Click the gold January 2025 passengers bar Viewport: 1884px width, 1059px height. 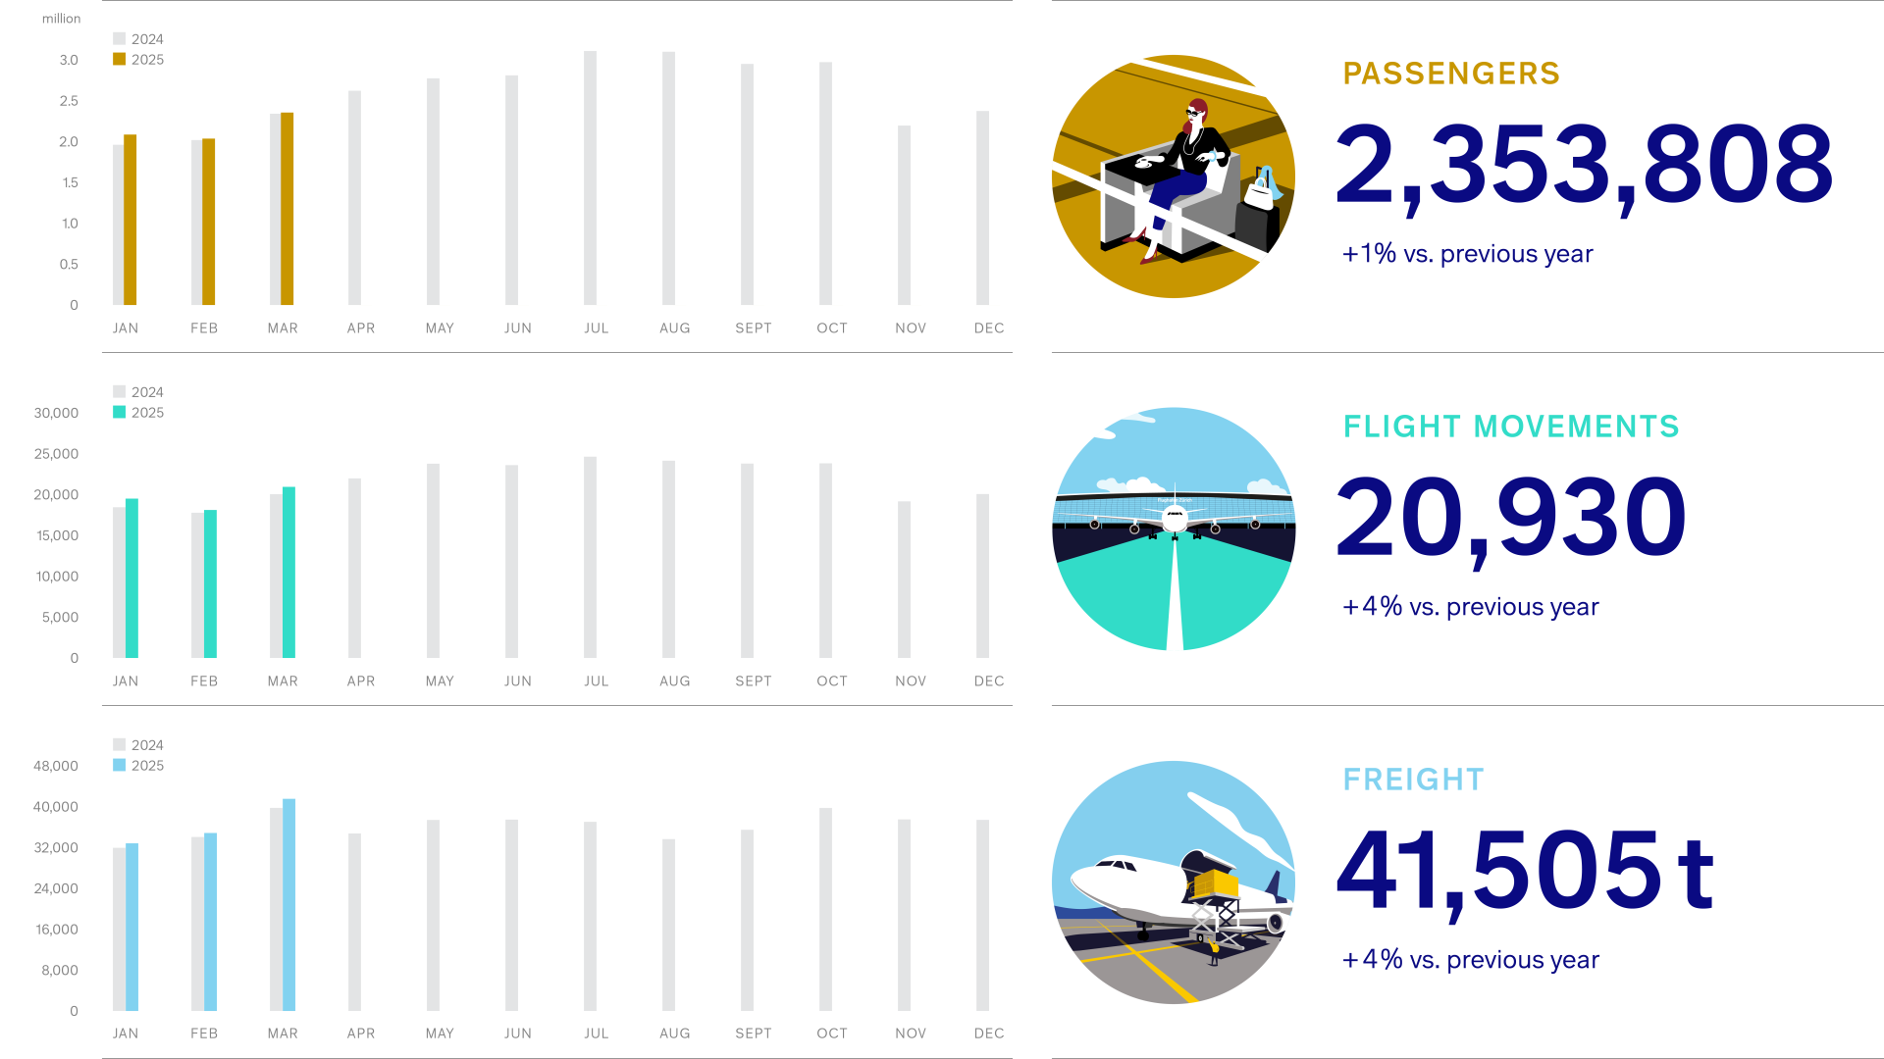[131, 221]
